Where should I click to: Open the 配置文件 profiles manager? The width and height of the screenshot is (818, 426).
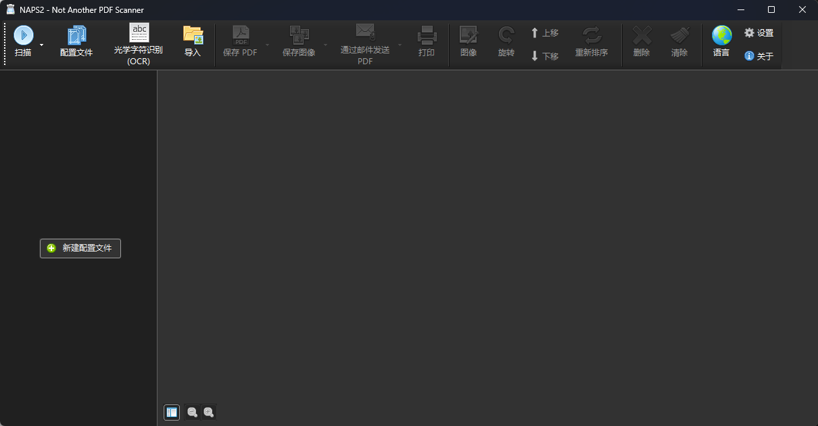[76, 42]
